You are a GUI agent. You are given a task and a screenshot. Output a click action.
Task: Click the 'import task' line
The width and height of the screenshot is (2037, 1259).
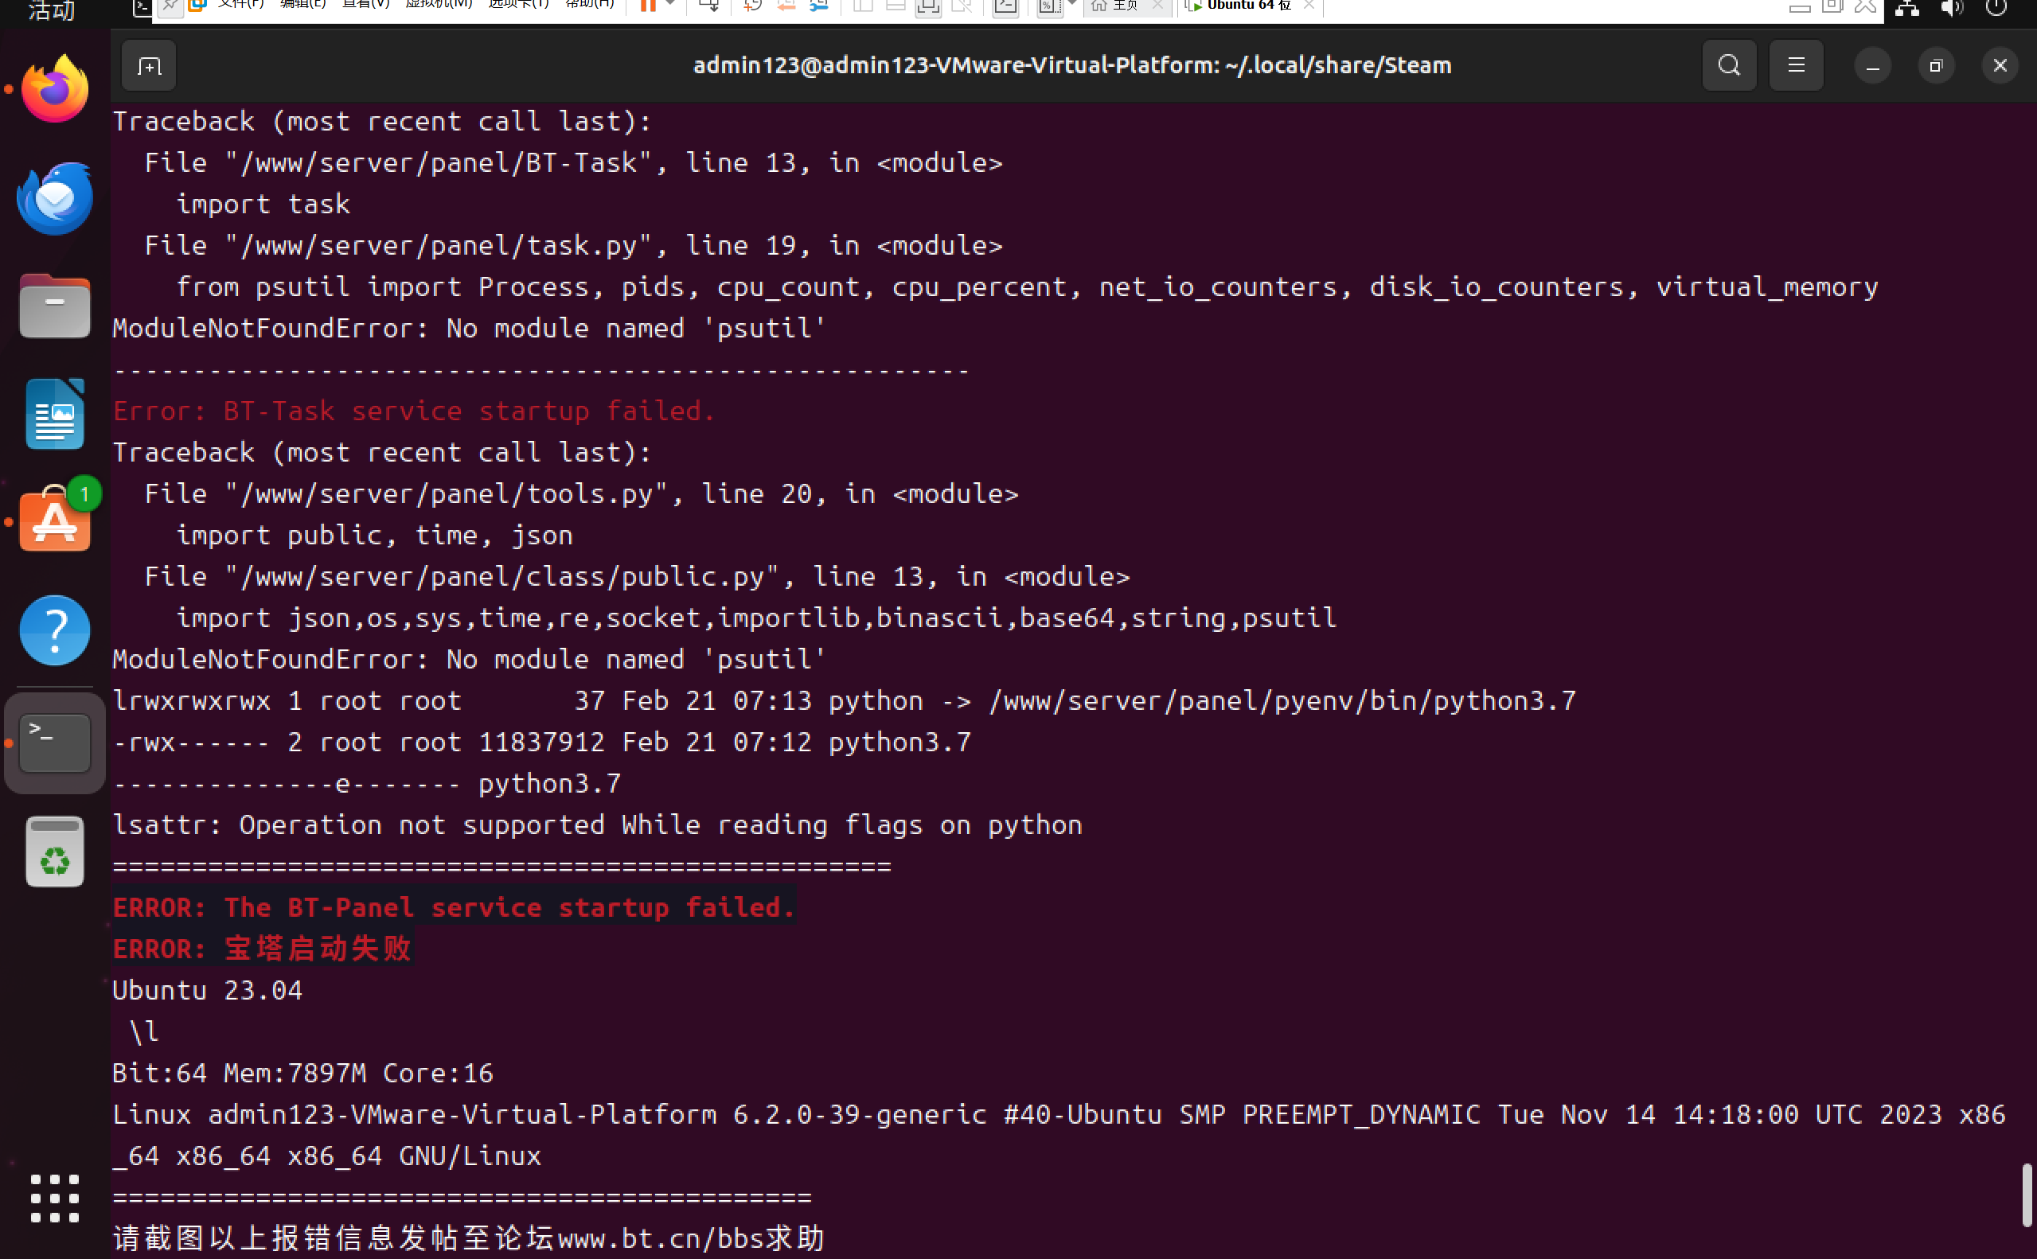263,204
